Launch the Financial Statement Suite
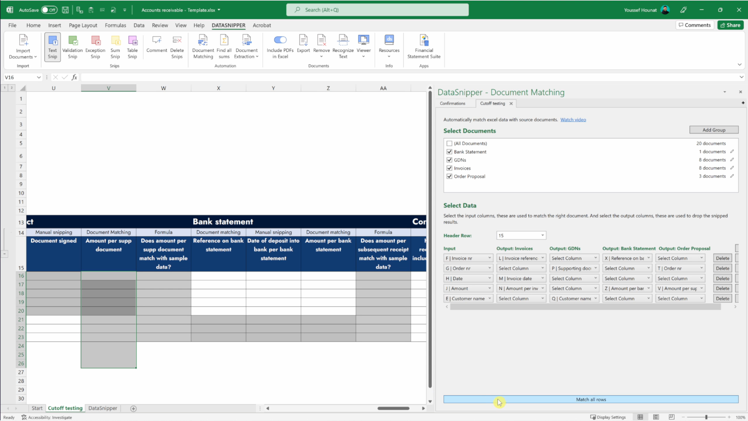Screen dimensions: 748x421 (x=424, y=46)
